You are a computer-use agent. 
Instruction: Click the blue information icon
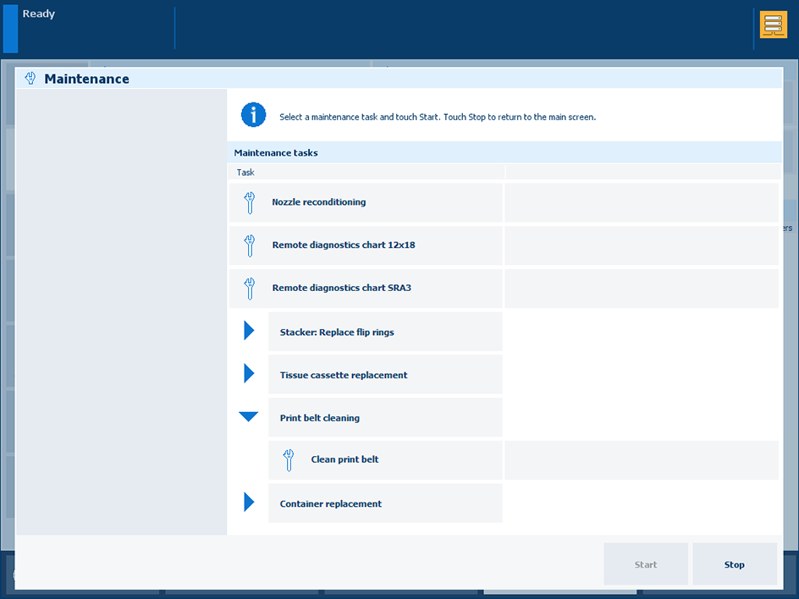pyautogui.click(x=253, y=114)
